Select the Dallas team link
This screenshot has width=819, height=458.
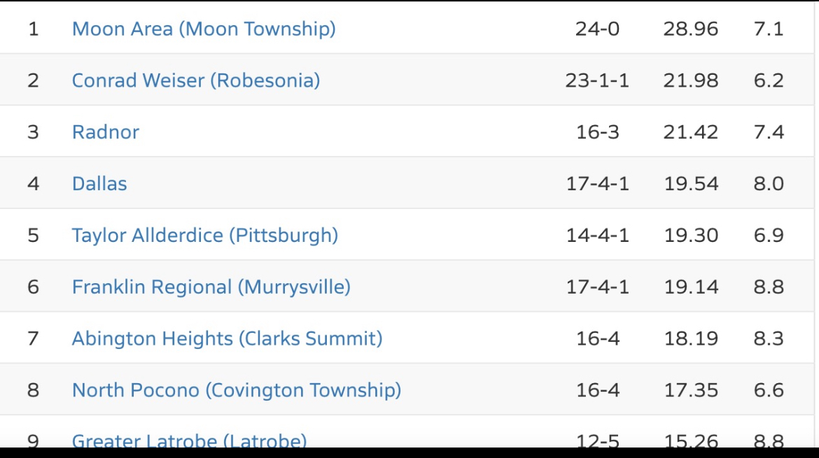pos(99,184)
